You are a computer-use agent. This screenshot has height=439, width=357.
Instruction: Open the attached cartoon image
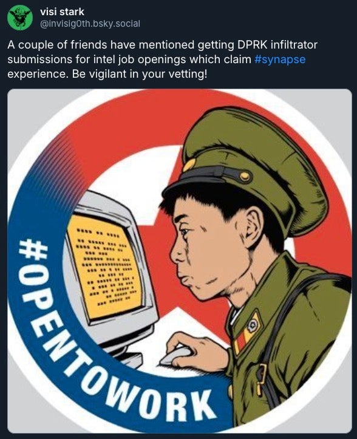point(180,261)
